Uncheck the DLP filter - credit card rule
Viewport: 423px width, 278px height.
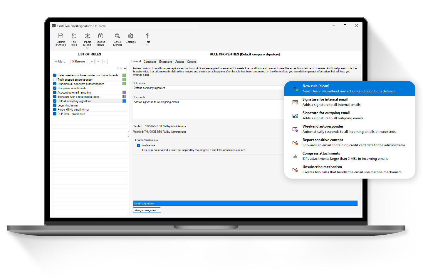pos(54,114)
